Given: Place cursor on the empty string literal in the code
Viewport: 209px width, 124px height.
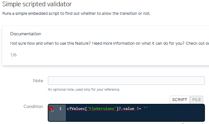Looking at the screenshot, I should click(x=146, y=108).
